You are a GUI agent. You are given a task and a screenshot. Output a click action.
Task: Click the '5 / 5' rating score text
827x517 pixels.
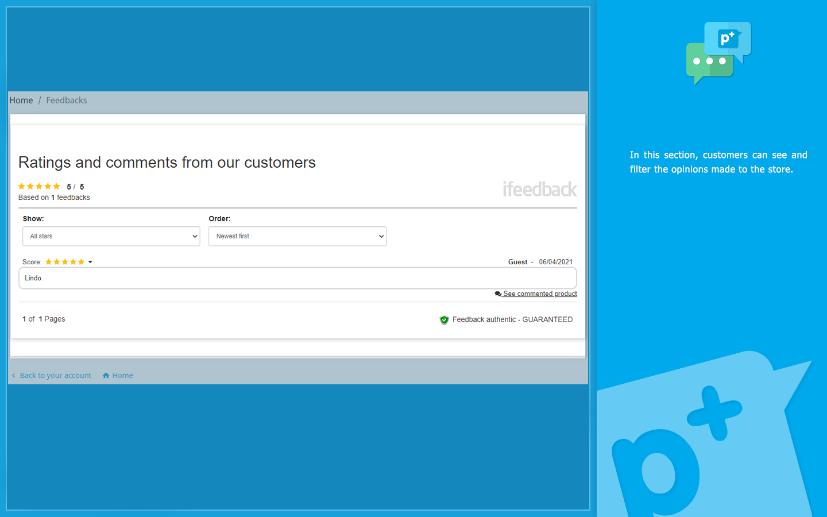click(75, 187)
